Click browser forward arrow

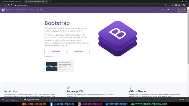coord(5,5)
